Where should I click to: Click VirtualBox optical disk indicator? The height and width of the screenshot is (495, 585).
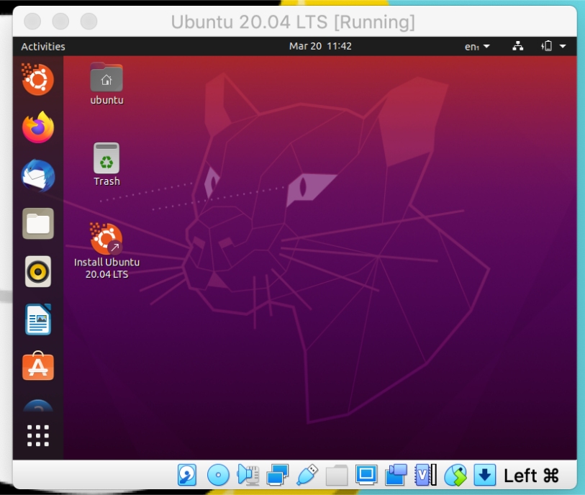pos(218,475)
